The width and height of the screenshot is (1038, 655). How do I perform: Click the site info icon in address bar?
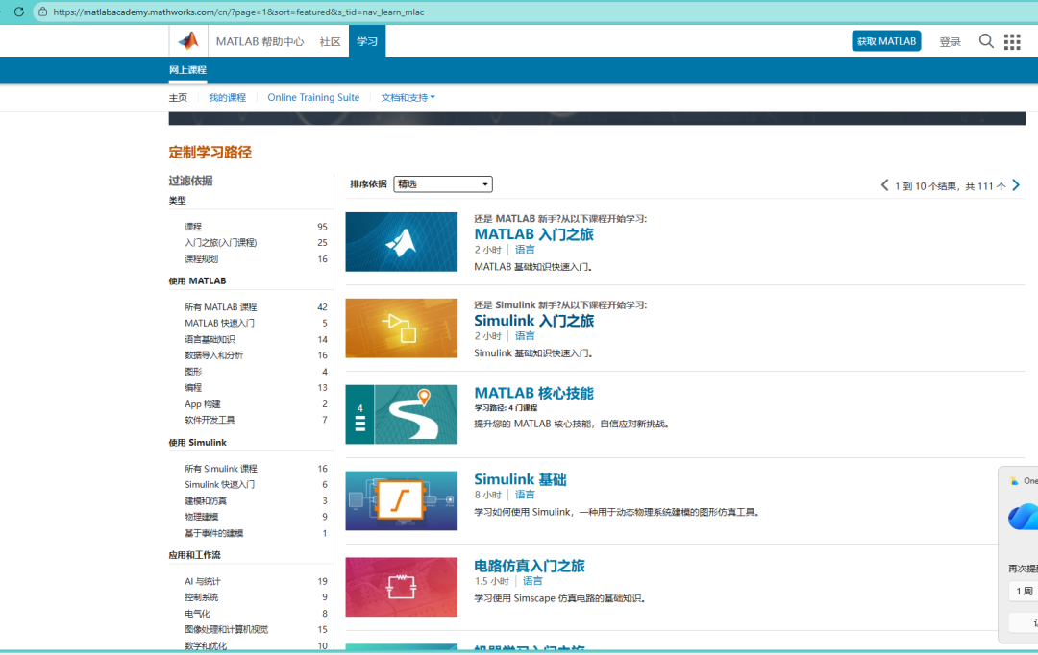click(x=42, y=12)
